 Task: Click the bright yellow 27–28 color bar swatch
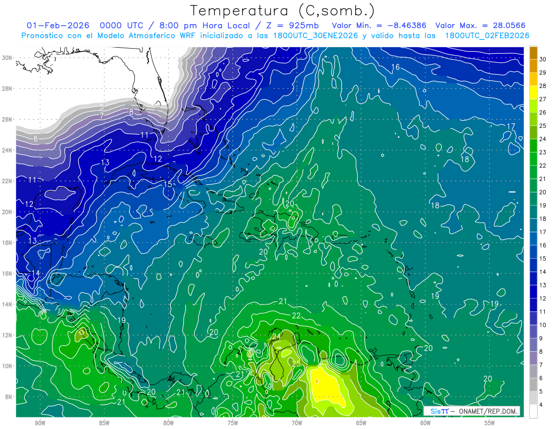pos(533,93)
